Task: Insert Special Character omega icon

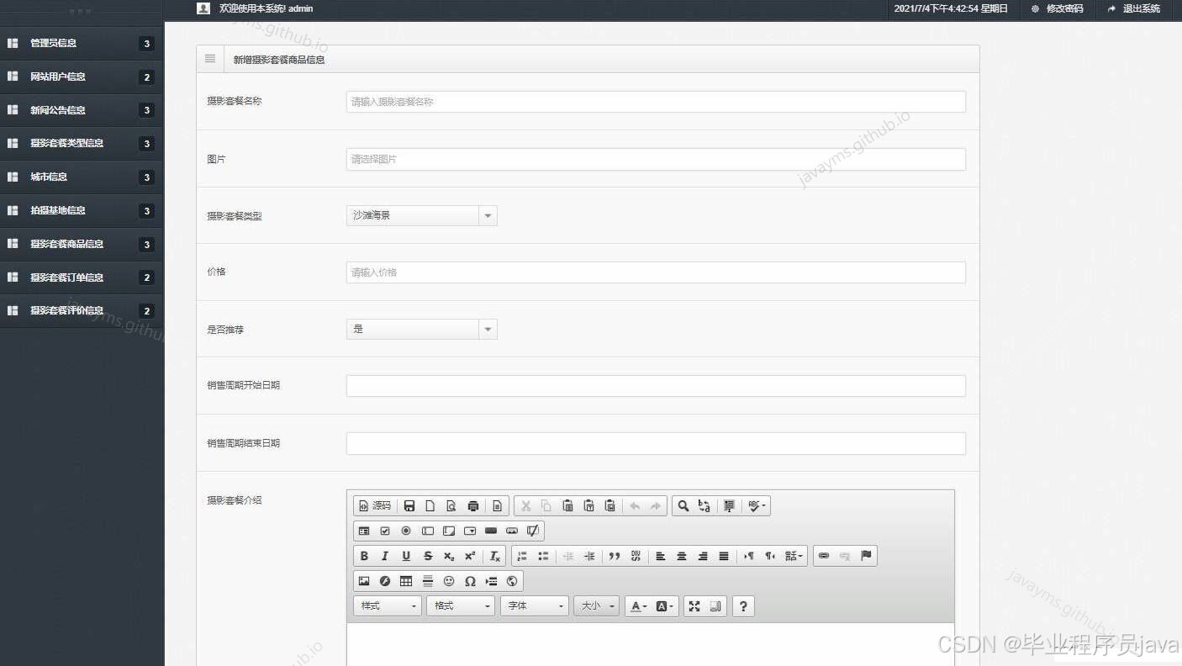Action: pos(470,581)
